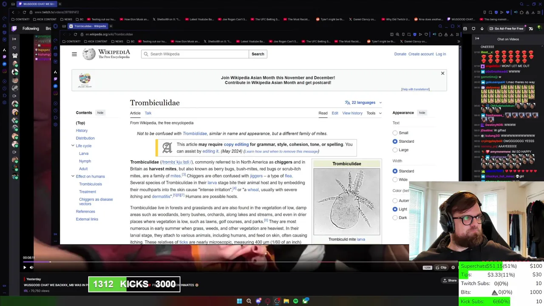Switch to the Article tab

135,113
